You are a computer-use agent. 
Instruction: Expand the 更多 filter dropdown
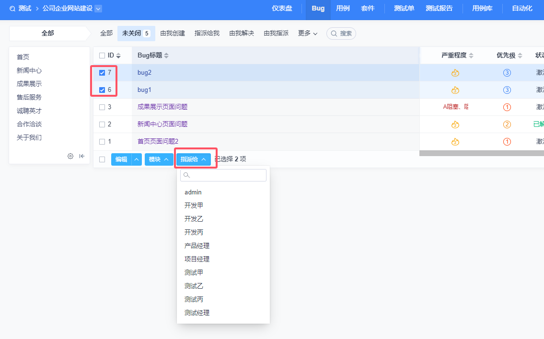coord(308,34)
